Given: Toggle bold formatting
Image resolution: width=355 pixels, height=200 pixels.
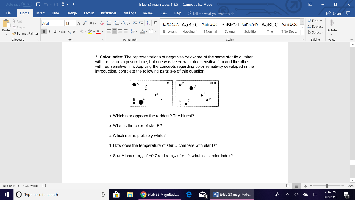Looking at the screenshot, I should [44, 31].
